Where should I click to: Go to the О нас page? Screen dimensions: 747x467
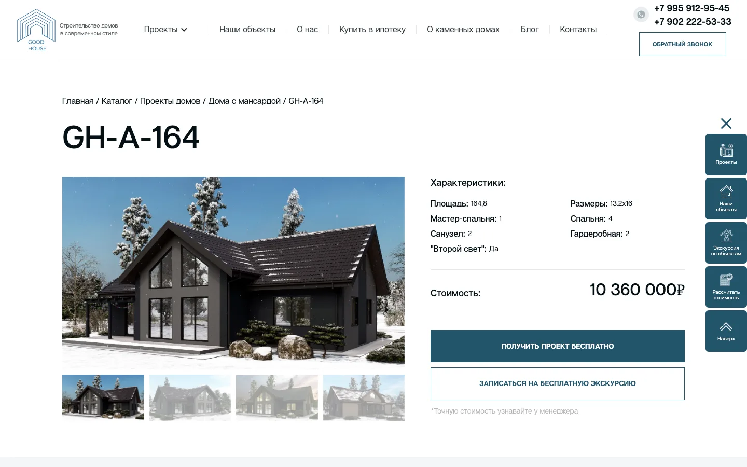(x=308, y=30)
